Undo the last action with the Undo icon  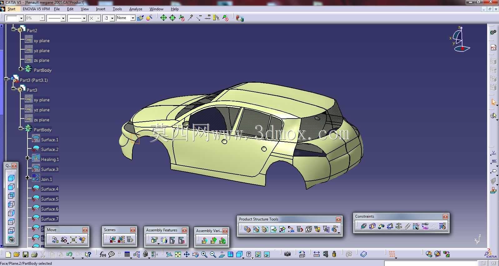[69, 254]
